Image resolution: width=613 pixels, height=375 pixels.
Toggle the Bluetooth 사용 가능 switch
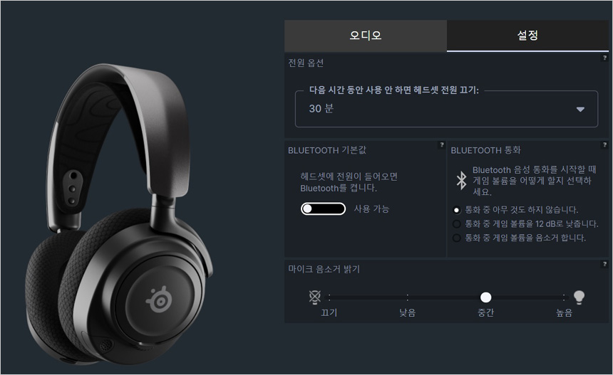pos(323,208)
